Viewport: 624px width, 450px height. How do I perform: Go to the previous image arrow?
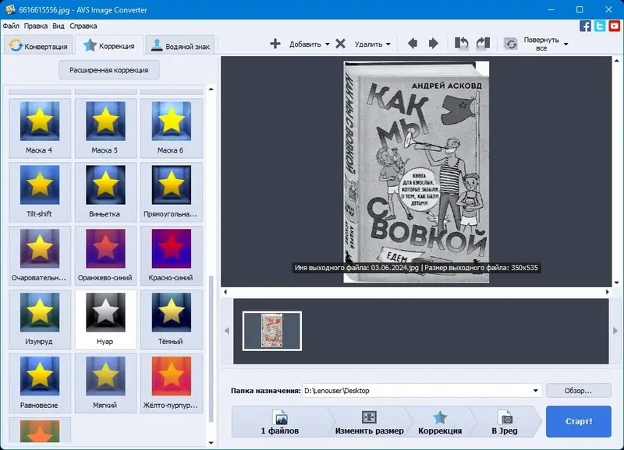413,44
